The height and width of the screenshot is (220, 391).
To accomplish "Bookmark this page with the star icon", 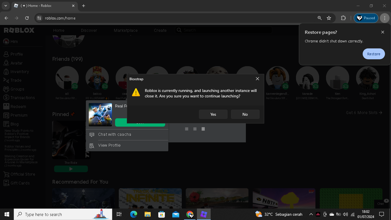I will pos(329,18).
